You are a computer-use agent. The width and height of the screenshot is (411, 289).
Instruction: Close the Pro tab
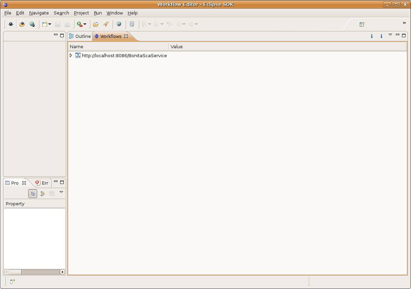pos(24,183)
